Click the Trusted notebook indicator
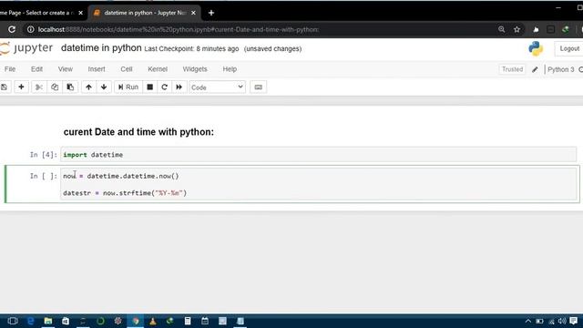583x328 pixels. pyautogui.click(x=512, y=69)
